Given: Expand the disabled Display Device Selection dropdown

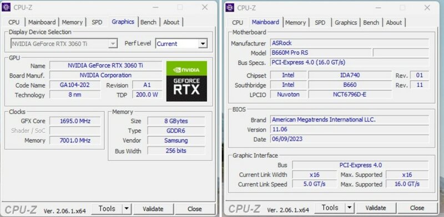Looking at the screenshot, I should click(64, 44).
